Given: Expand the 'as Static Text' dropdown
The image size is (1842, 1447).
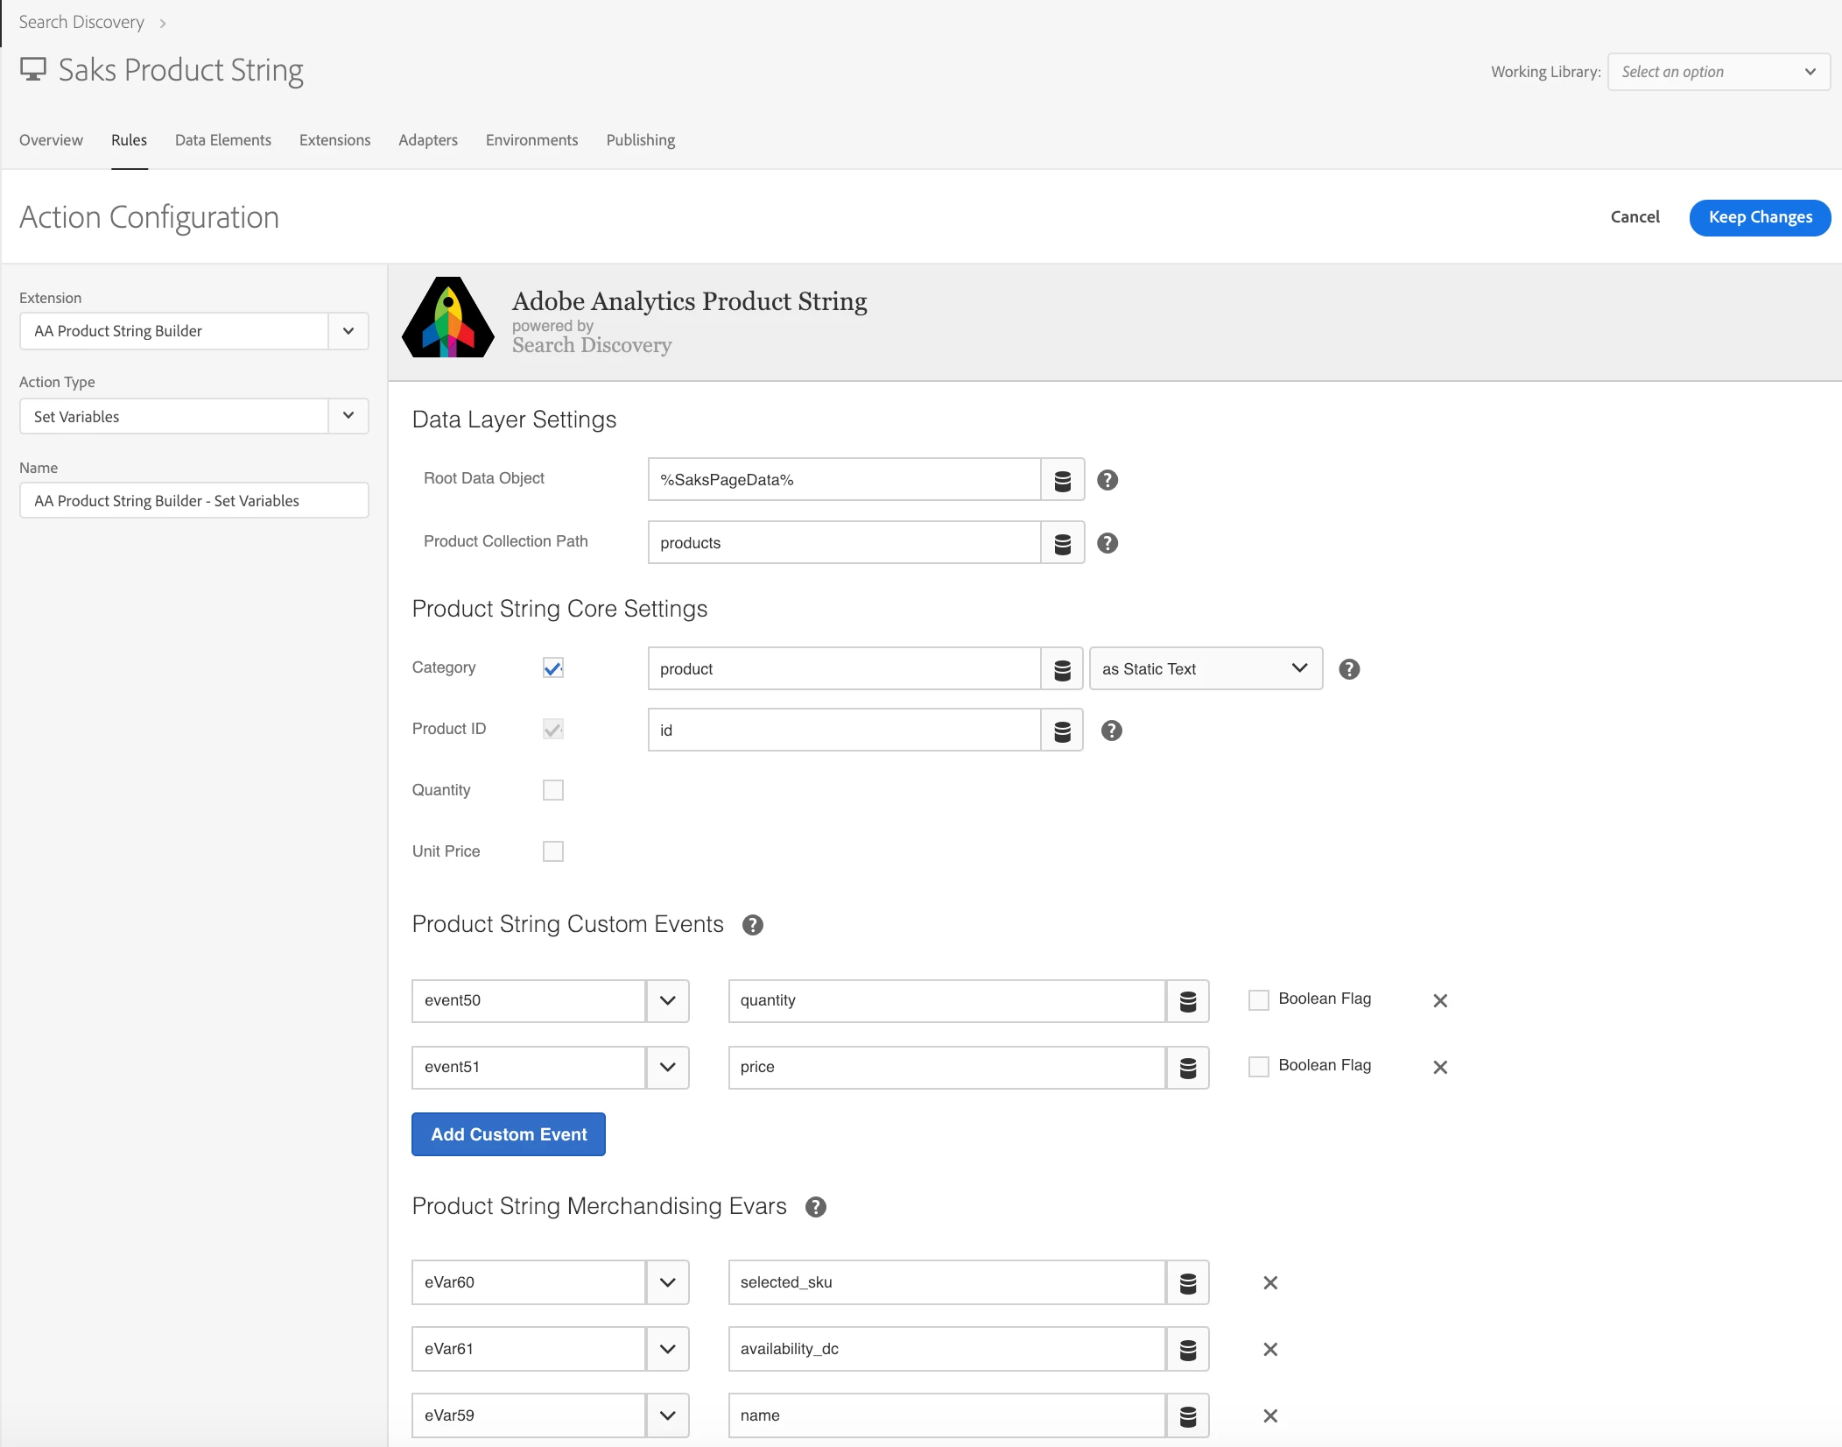Looking at the screenshot, I should tap(1205, 669).
